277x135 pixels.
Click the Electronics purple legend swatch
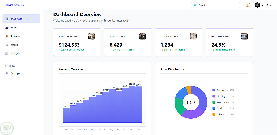point(214,90)
